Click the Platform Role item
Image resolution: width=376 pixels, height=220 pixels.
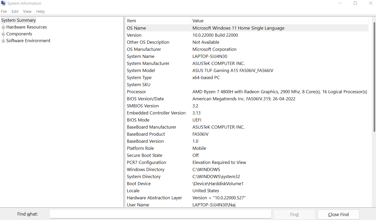pyautogui.click(x=140, y=148)
